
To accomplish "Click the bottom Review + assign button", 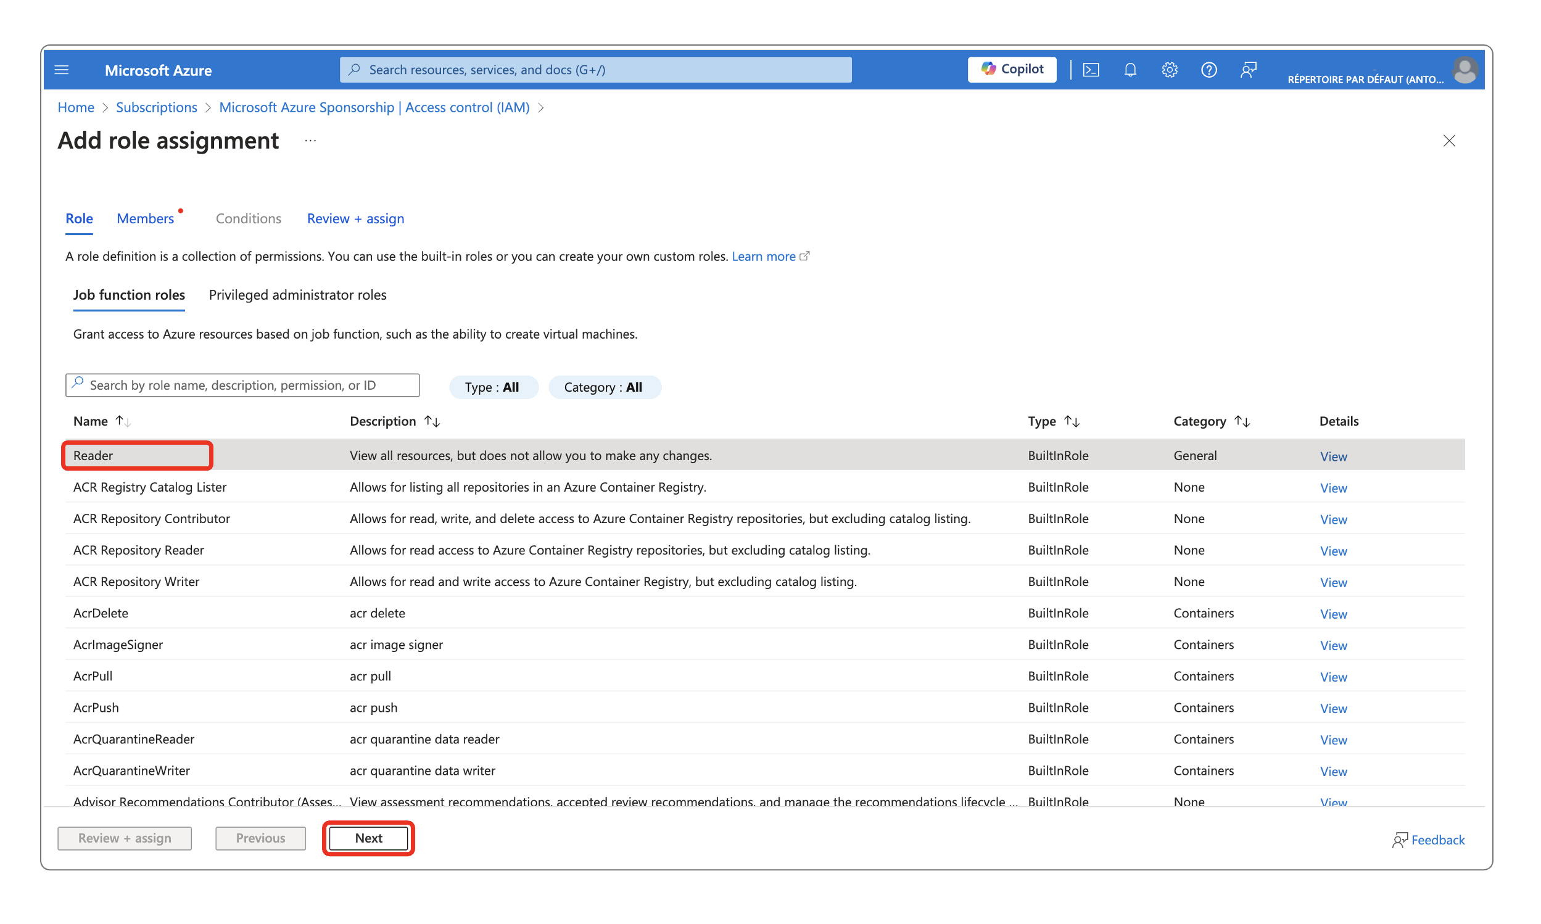I will pyautogui.click(x=125, y=838).
